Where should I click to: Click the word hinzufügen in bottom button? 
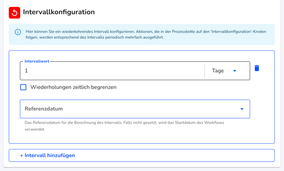tap(61, 155)
